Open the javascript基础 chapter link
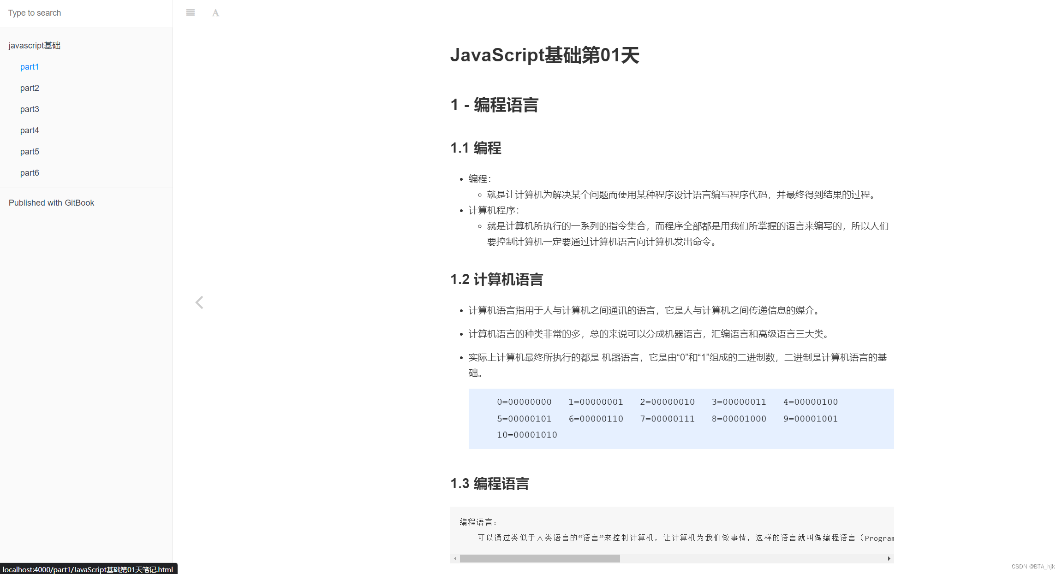Image resolution: width=1062 pixels, height=574 pixels. point(35,46)
